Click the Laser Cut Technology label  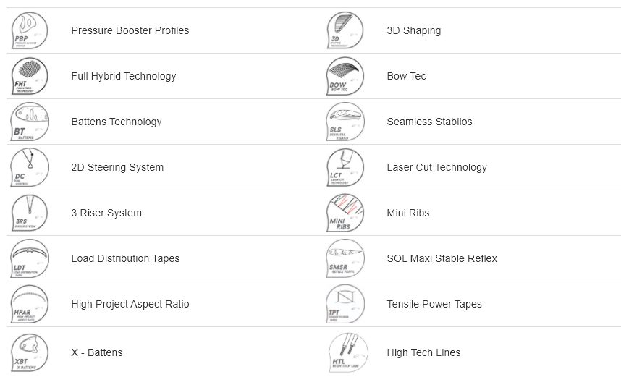click(437, 167)
